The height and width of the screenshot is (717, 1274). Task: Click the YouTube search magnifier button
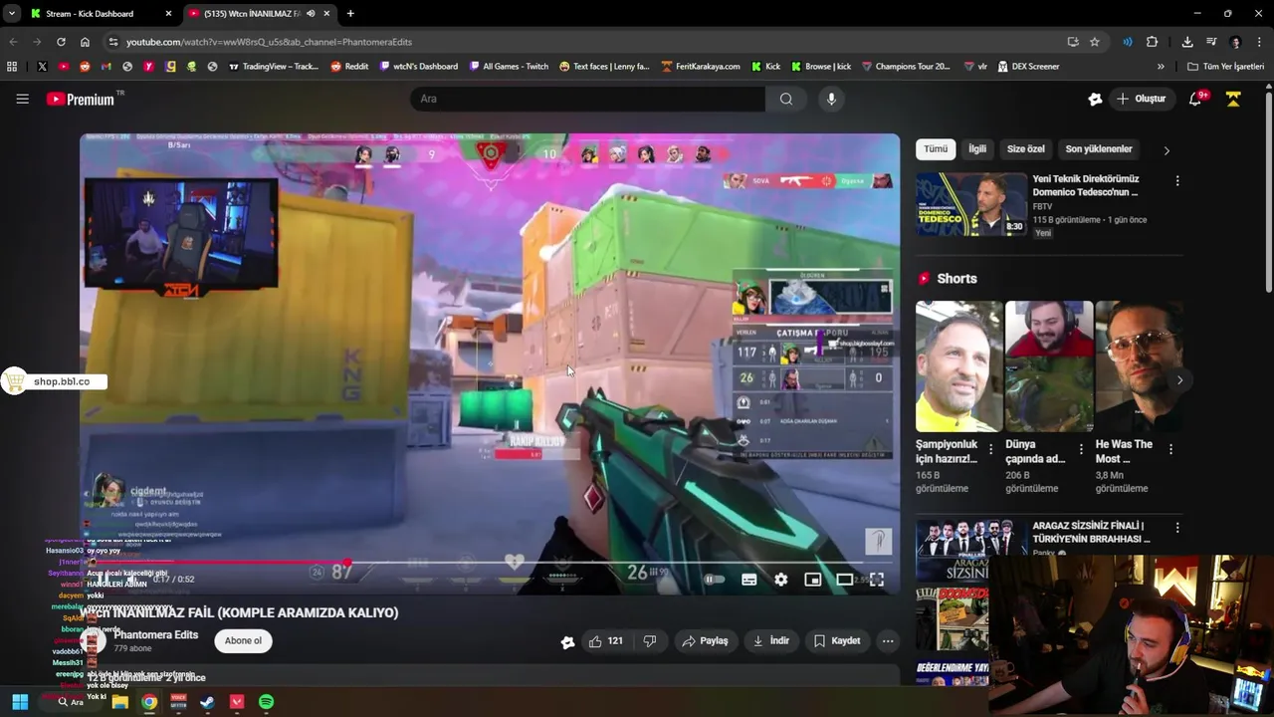pos(786,99)
